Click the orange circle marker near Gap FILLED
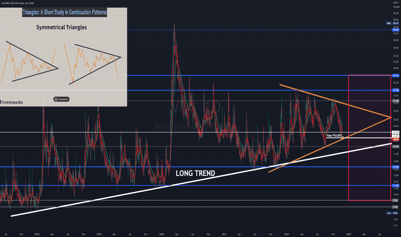The width and height of the screenshot is (401, 237). click(342, 138)
